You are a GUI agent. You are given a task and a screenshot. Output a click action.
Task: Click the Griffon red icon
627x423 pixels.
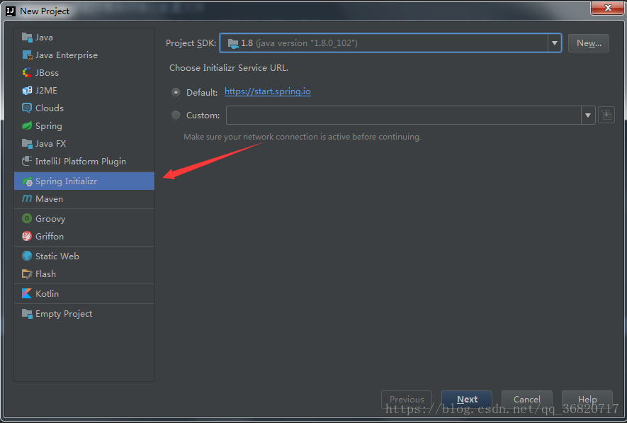[x=27, y=236]
